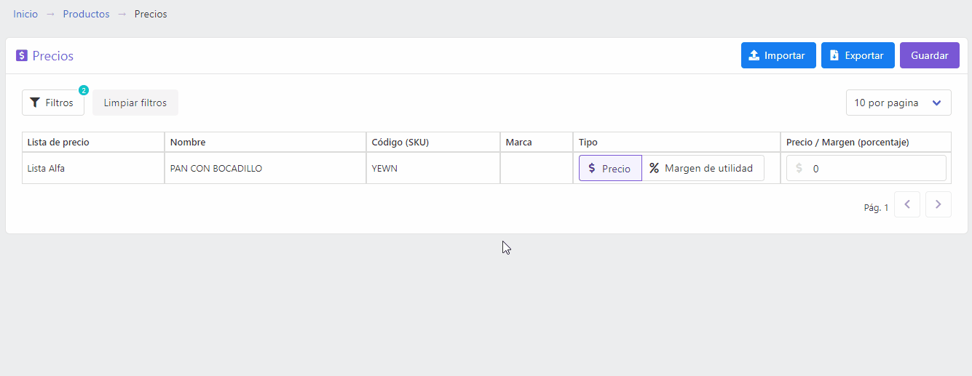
Task: Click the Precio / Margen value input field
Action: 866,168
